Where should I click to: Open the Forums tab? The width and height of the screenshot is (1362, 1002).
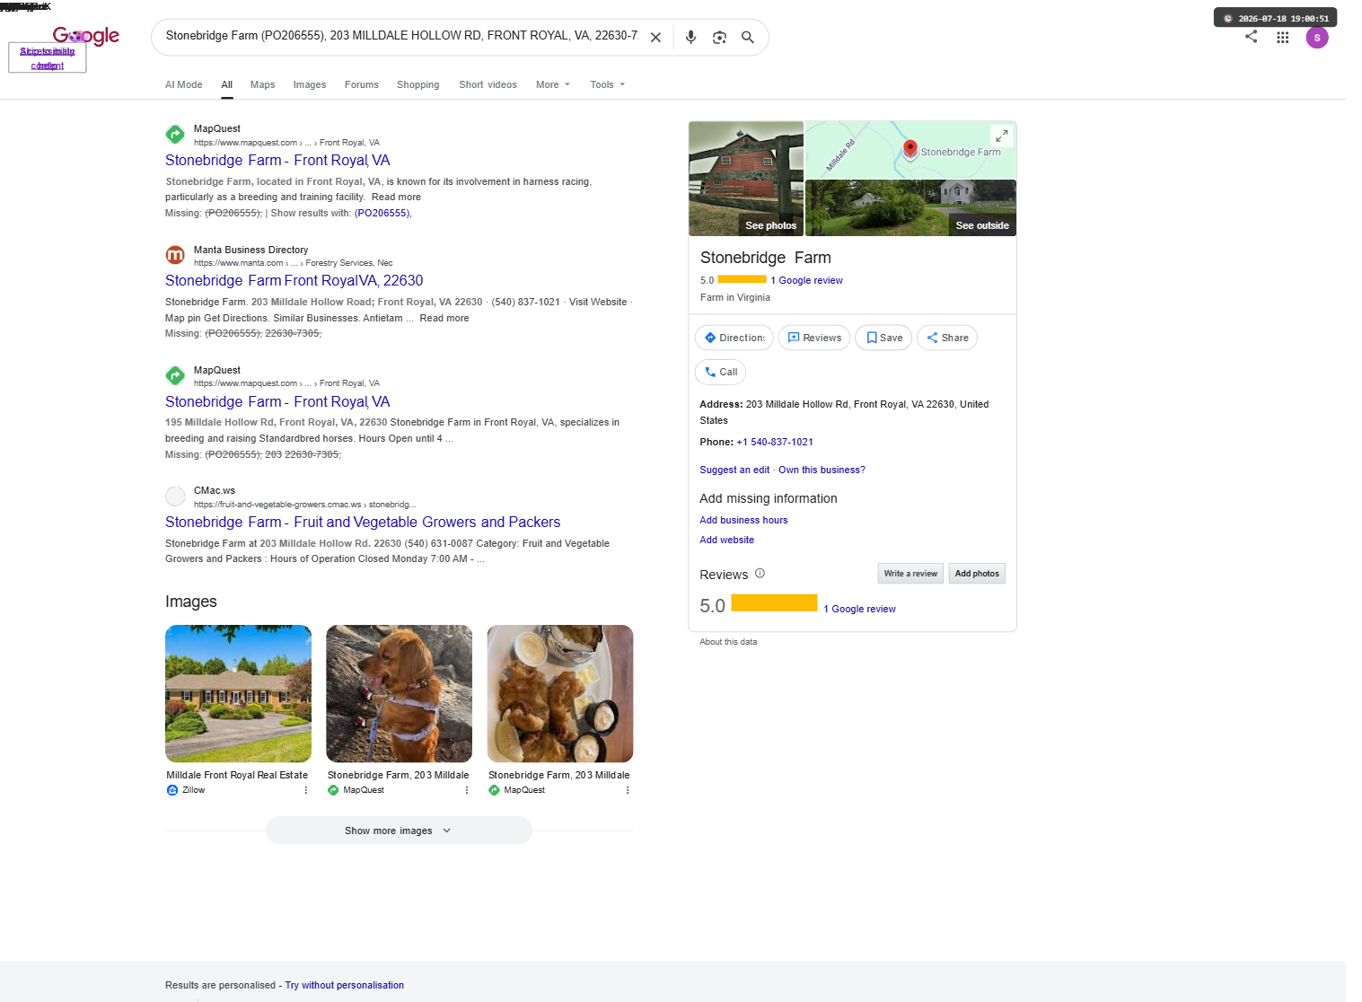pyautogui.click(x=362, y=85)
